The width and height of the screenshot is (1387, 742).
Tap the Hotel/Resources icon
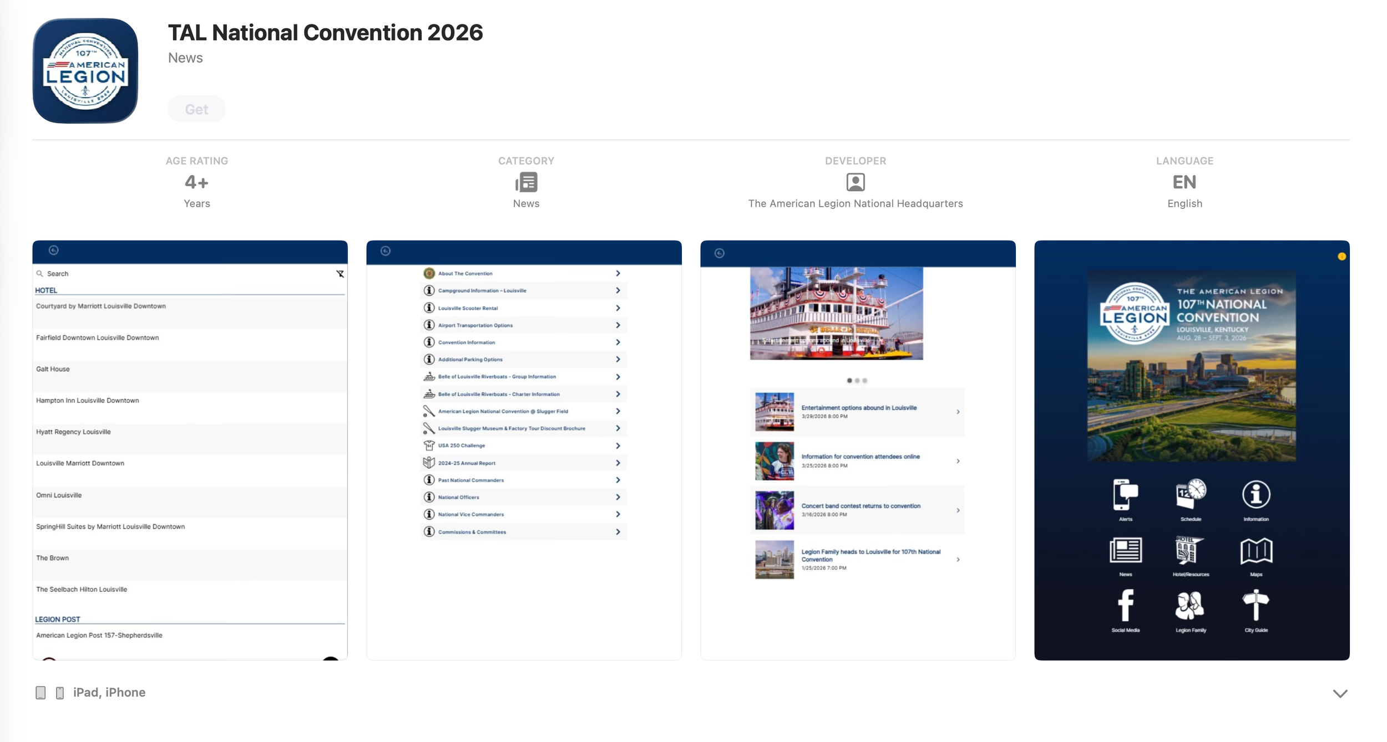1191,550
